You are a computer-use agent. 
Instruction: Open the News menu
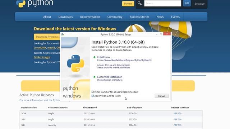160,17
